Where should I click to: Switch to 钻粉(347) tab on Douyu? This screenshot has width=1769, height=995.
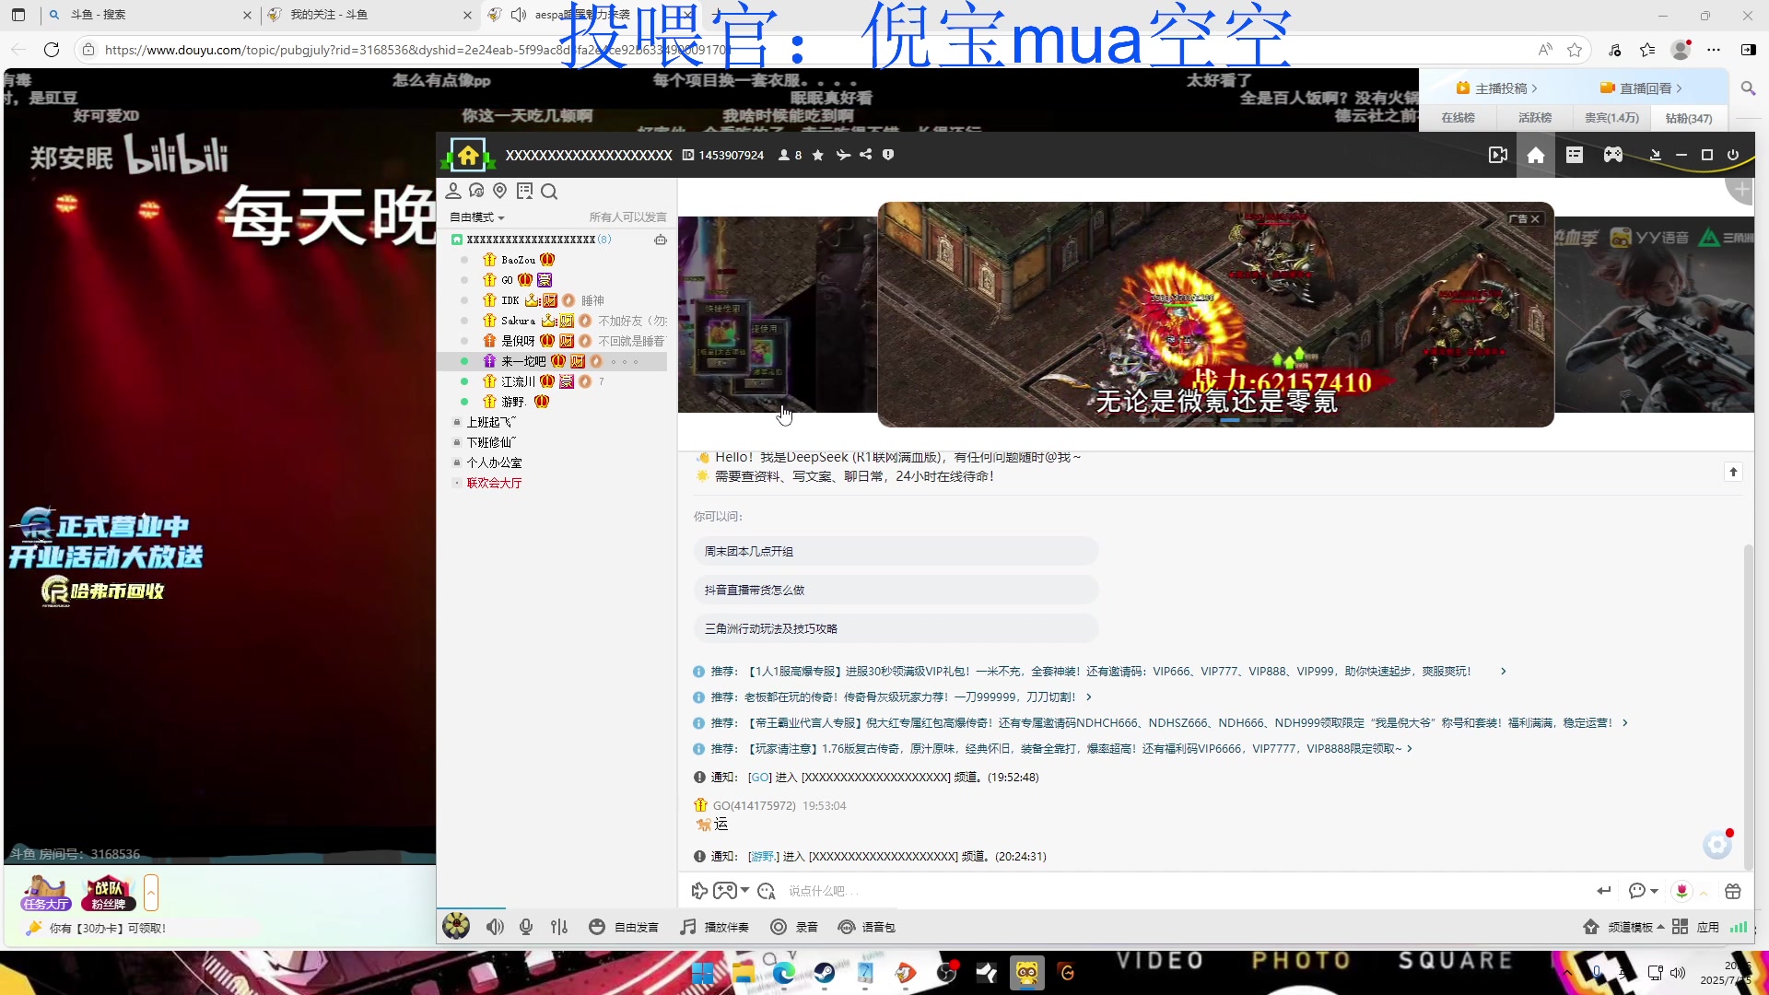[1688, 118]
